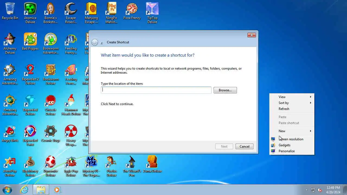The width and height of the screenshot is (347, 195).
Task: Select the Big Money Deluxe icon
Action: coord(30,166)
